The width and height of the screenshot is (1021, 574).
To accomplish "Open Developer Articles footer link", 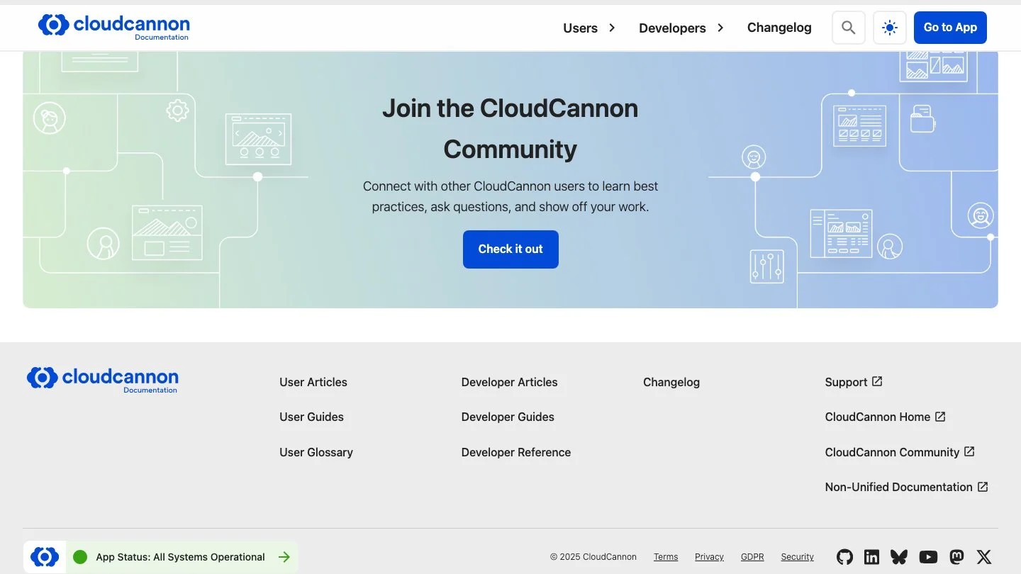I will (510, 382).
